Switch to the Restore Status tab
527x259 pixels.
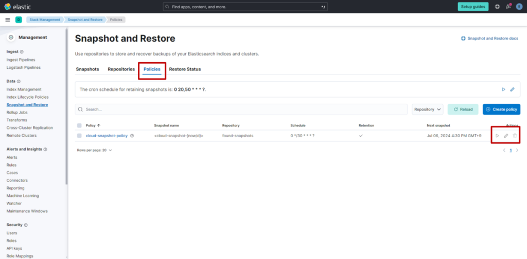coord(185,69)
